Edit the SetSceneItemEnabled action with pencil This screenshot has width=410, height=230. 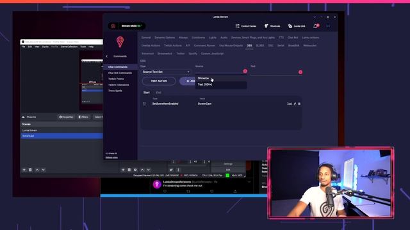click(295, 103)
